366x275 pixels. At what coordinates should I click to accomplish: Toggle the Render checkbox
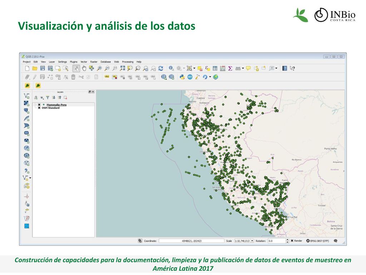click(292, 241)
